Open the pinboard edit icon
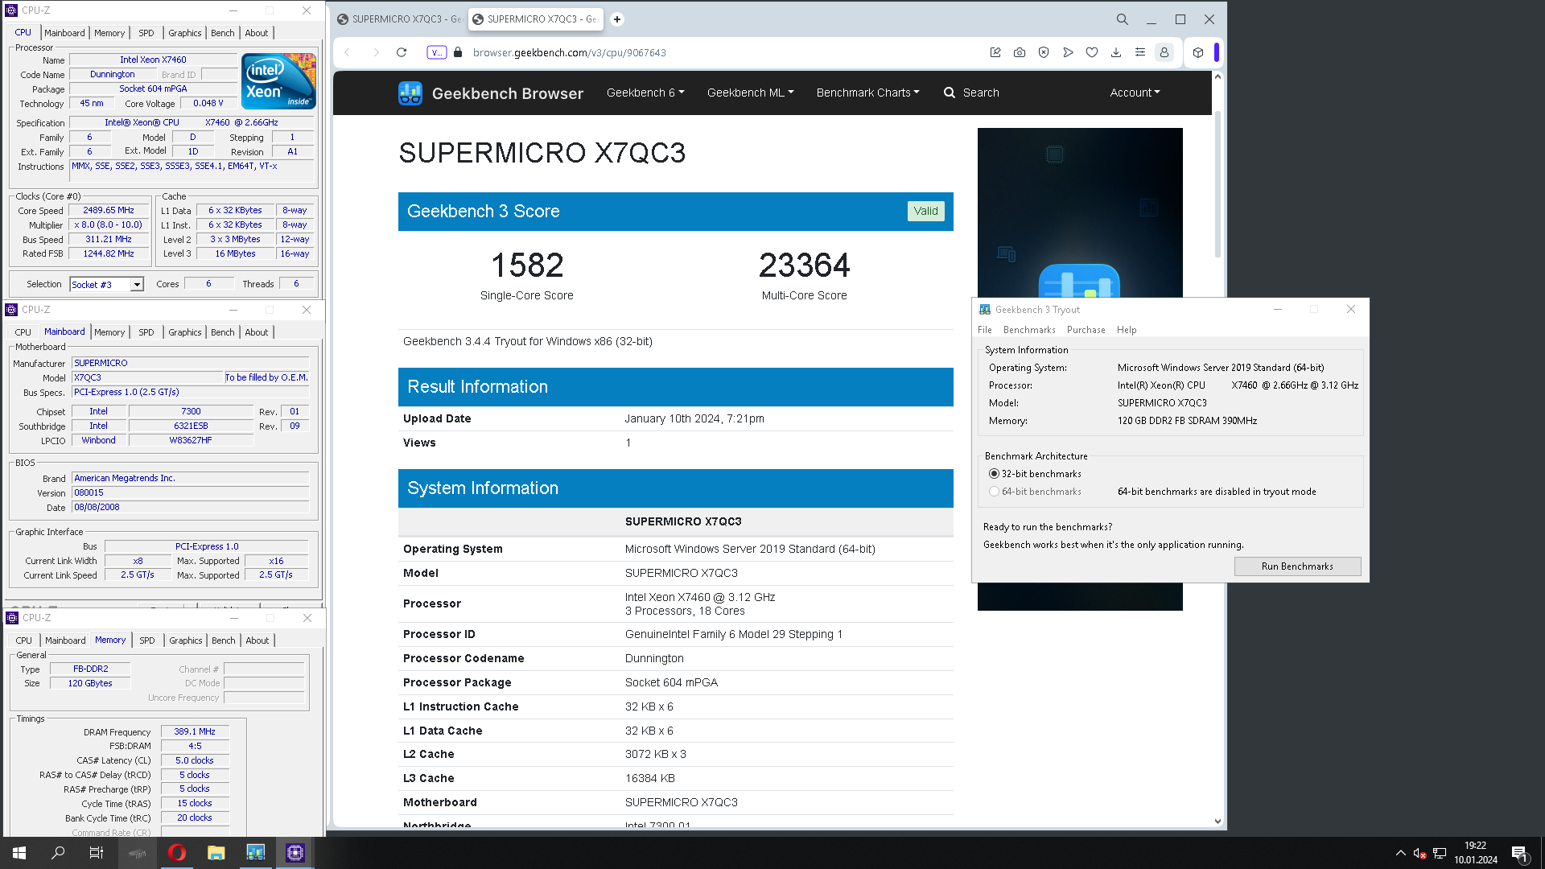Image resolution: width=1545 pixels, height=869 pixels. pos(995,52)
